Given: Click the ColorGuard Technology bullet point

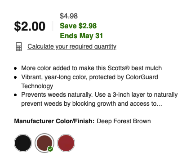Looking at the screenshot, I should click(89, 81).
